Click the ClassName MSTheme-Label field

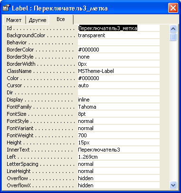[119, 71]
